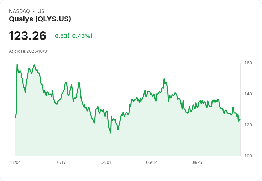Click the 140 y-axis label
Image resolution: width=262 pixels, height=181 pixels.
pyautogui.click(x=248, y=94)
